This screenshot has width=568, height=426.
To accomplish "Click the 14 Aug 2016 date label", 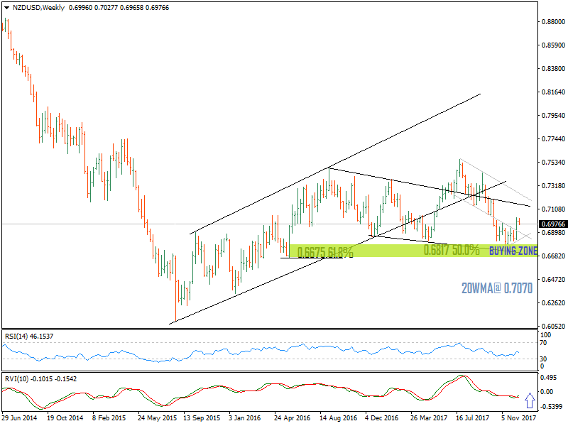I will [339, 418].
